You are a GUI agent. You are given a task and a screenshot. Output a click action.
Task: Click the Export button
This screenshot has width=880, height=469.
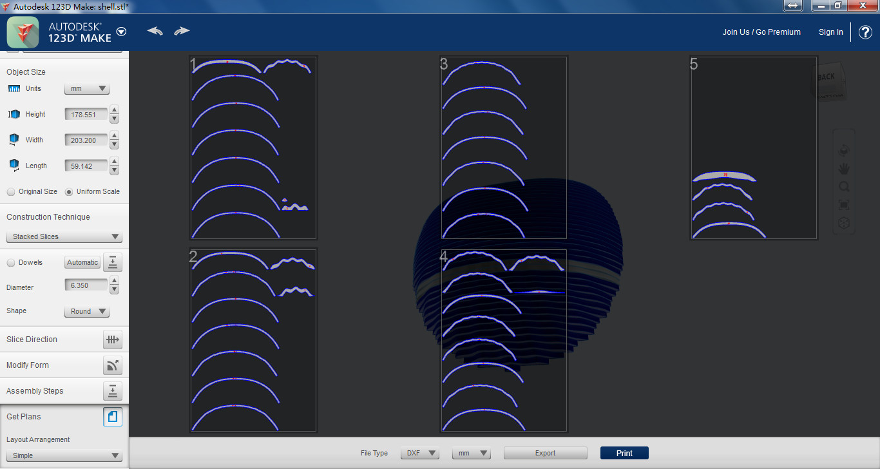click(x=545, y=453)
